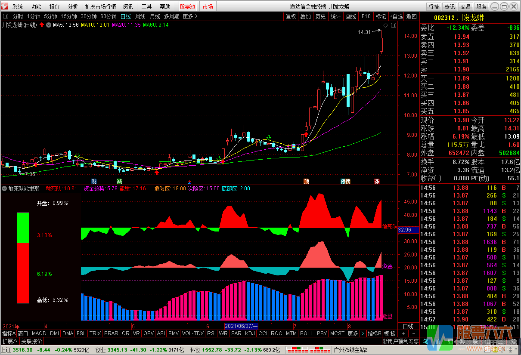The image size is (521, 355).
Task: Click the 预 event marker on chart
Action: pos(307,181)
